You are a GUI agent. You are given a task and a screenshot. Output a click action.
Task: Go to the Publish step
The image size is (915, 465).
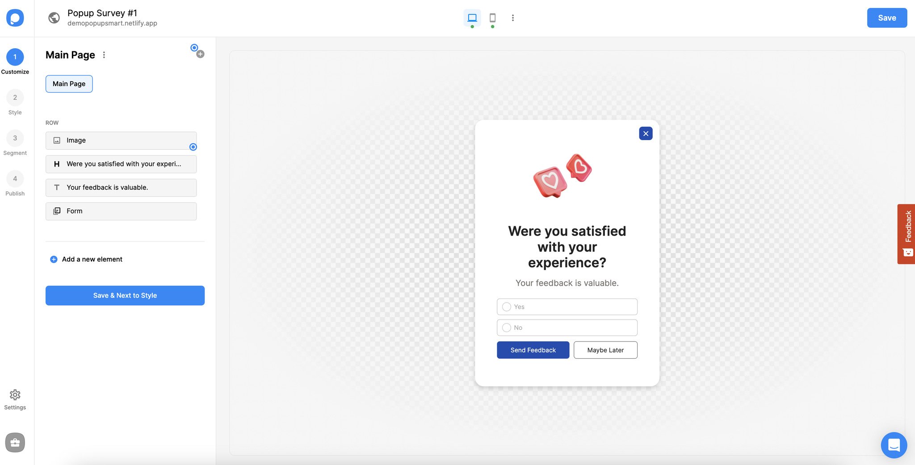[x=15, y=179]
